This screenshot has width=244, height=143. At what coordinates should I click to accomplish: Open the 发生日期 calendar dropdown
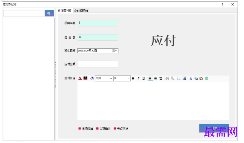115,50
